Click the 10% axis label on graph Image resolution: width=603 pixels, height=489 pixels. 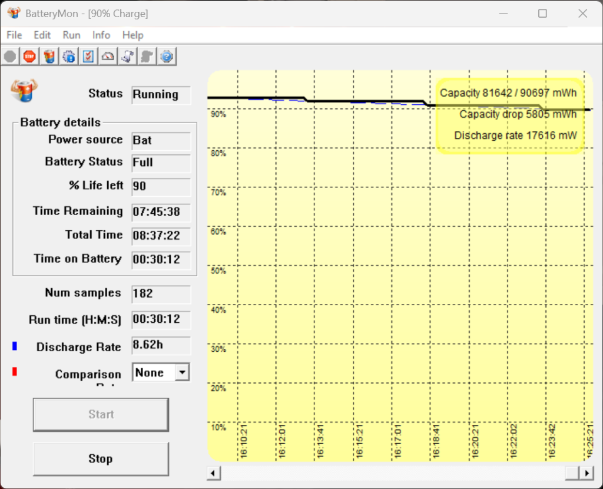(218, 428)
